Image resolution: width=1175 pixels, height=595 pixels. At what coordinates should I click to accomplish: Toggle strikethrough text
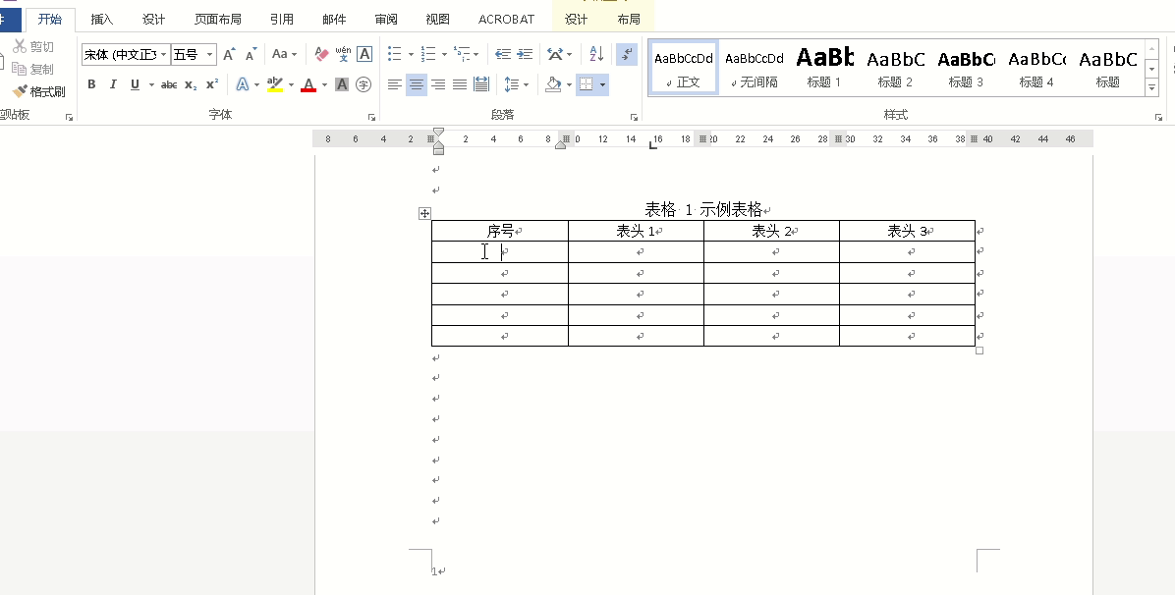(x=169, y=84)
